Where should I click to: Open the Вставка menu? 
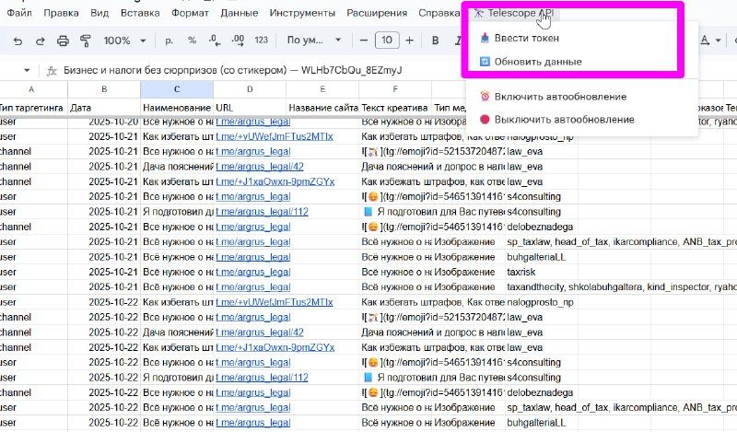140,13
